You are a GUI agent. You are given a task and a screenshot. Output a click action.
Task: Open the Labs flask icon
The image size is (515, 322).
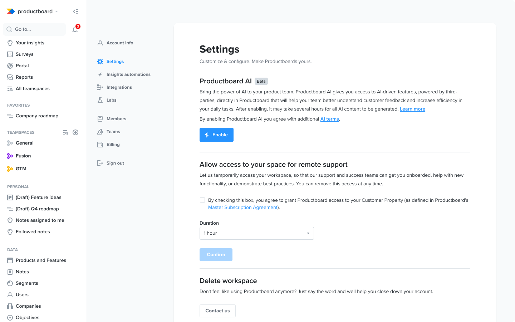click(x=100, y=100)
